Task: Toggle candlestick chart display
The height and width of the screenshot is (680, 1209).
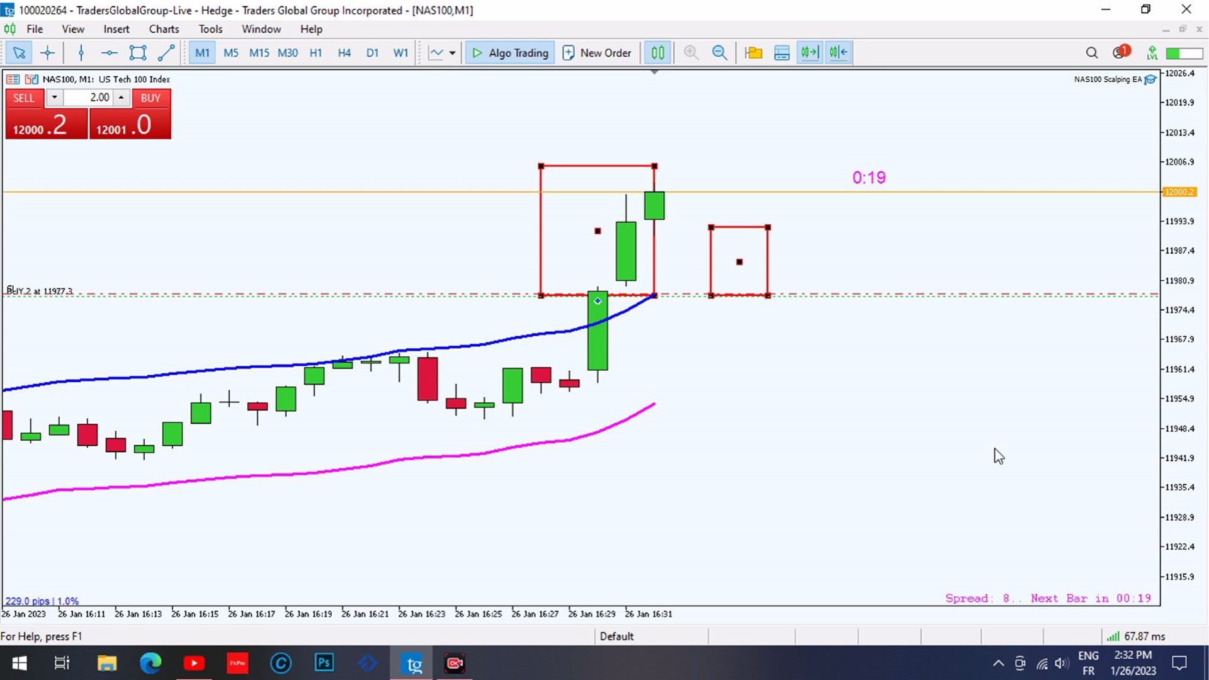Action: (x=657, y=53)
